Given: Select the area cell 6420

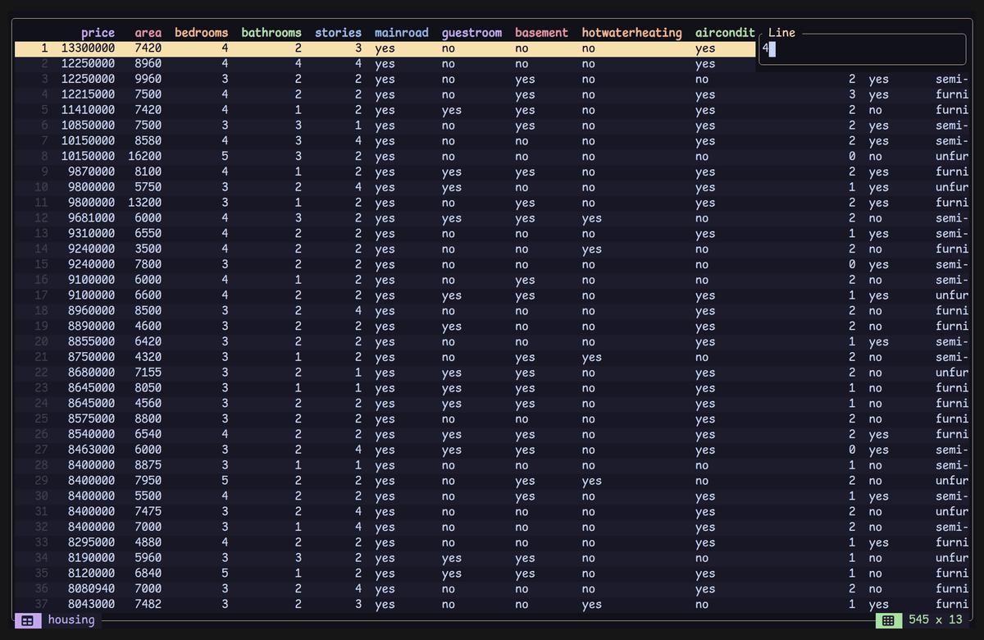Looking at the screenshot, I should (148, 342).
